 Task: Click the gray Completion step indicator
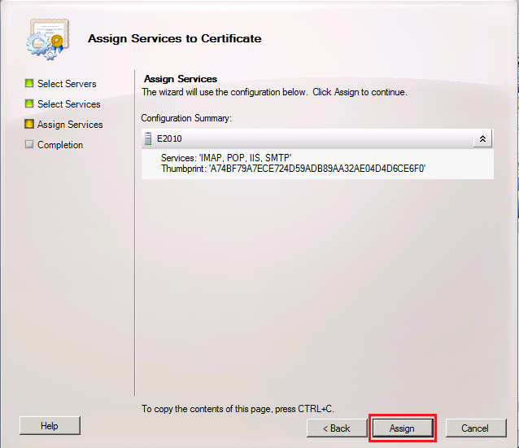click(29, 145)
